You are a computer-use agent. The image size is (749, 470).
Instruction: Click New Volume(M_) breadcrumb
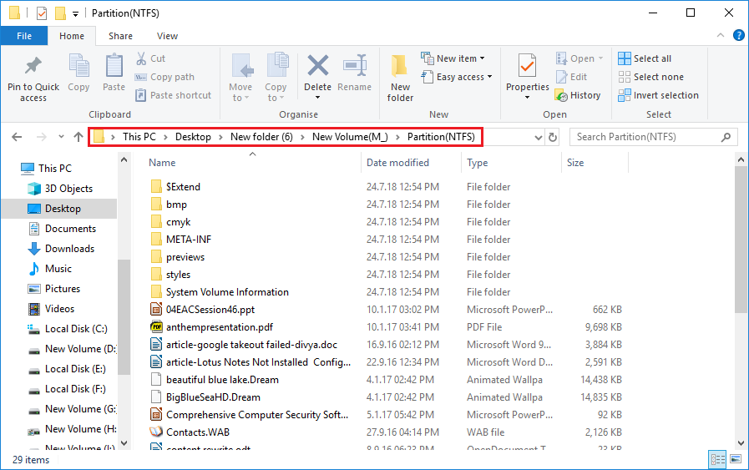point(350,137)
